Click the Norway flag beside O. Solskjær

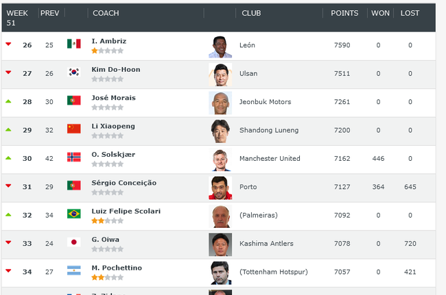(73, 157)
